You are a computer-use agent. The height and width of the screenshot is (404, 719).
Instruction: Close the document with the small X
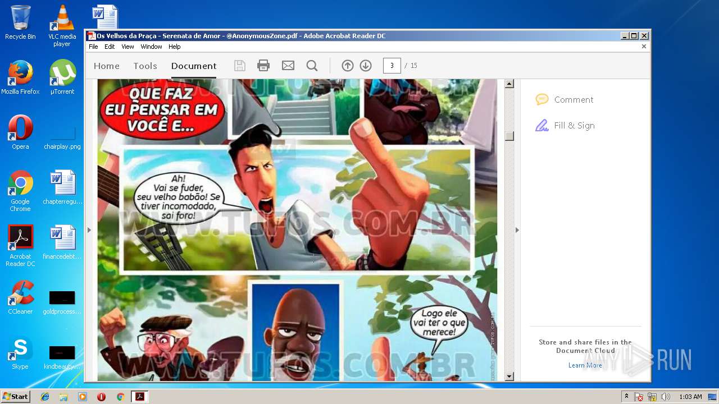[x=644, y=47]
